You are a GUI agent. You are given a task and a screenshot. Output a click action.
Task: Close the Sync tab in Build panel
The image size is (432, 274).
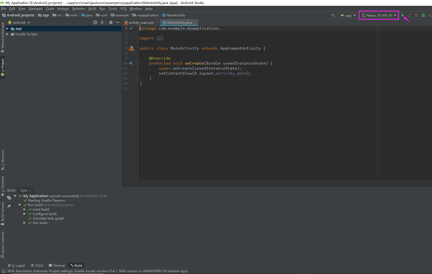tap(30, 190)
